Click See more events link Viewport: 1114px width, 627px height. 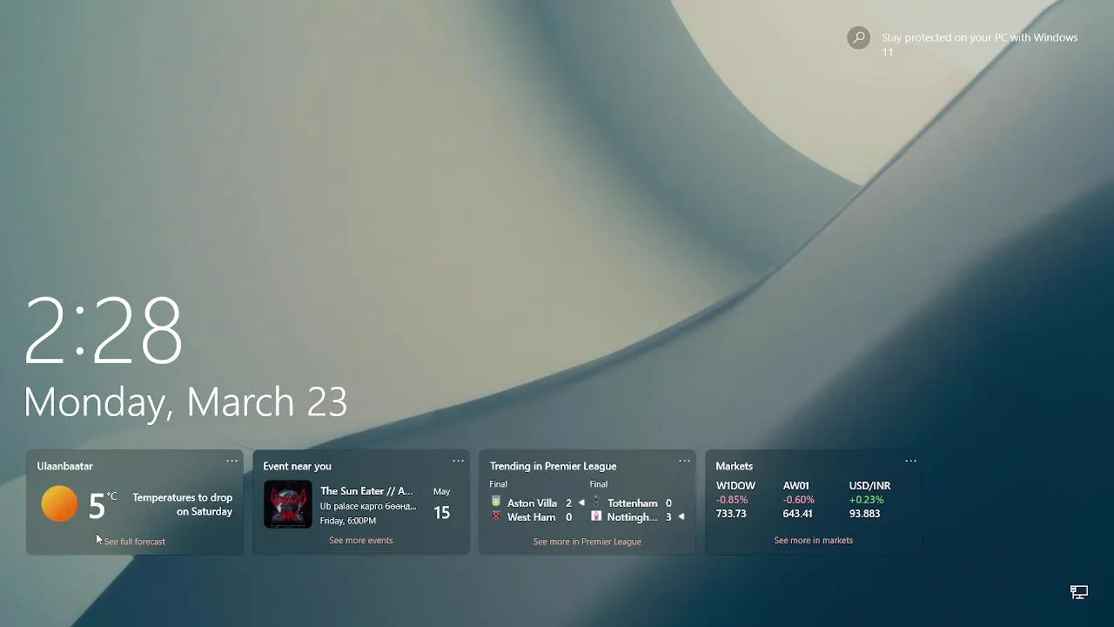coord(360,541)
